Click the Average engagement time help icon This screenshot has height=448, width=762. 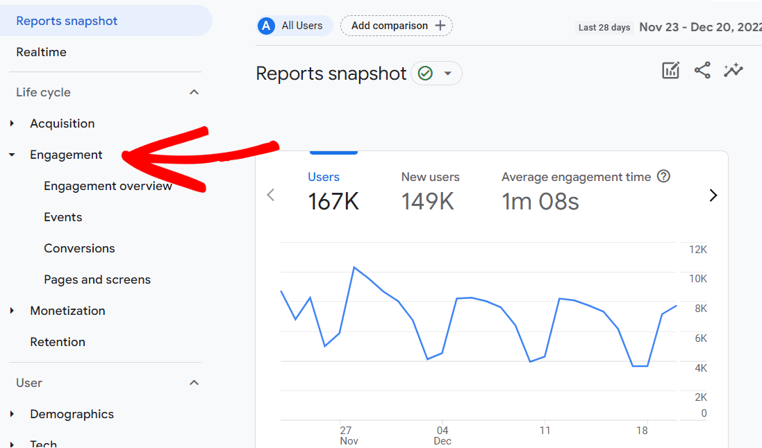pos(663,176)
